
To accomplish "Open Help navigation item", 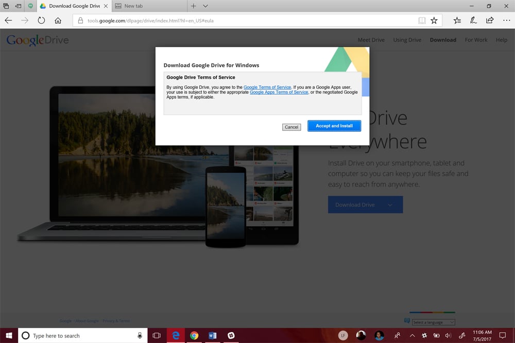I will click(501, 40).
